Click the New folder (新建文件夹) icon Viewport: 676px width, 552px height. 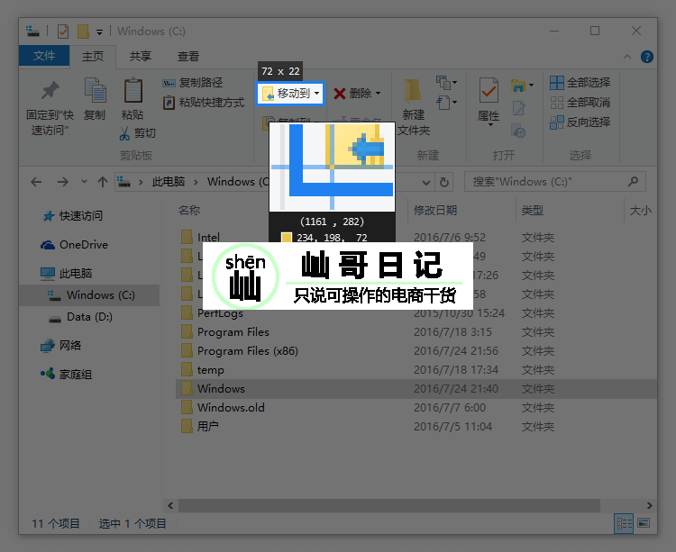click(413, 91)
